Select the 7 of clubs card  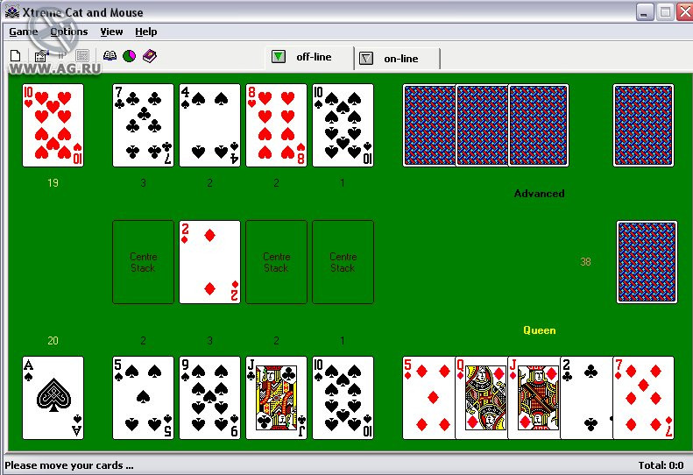pos(143,125)
